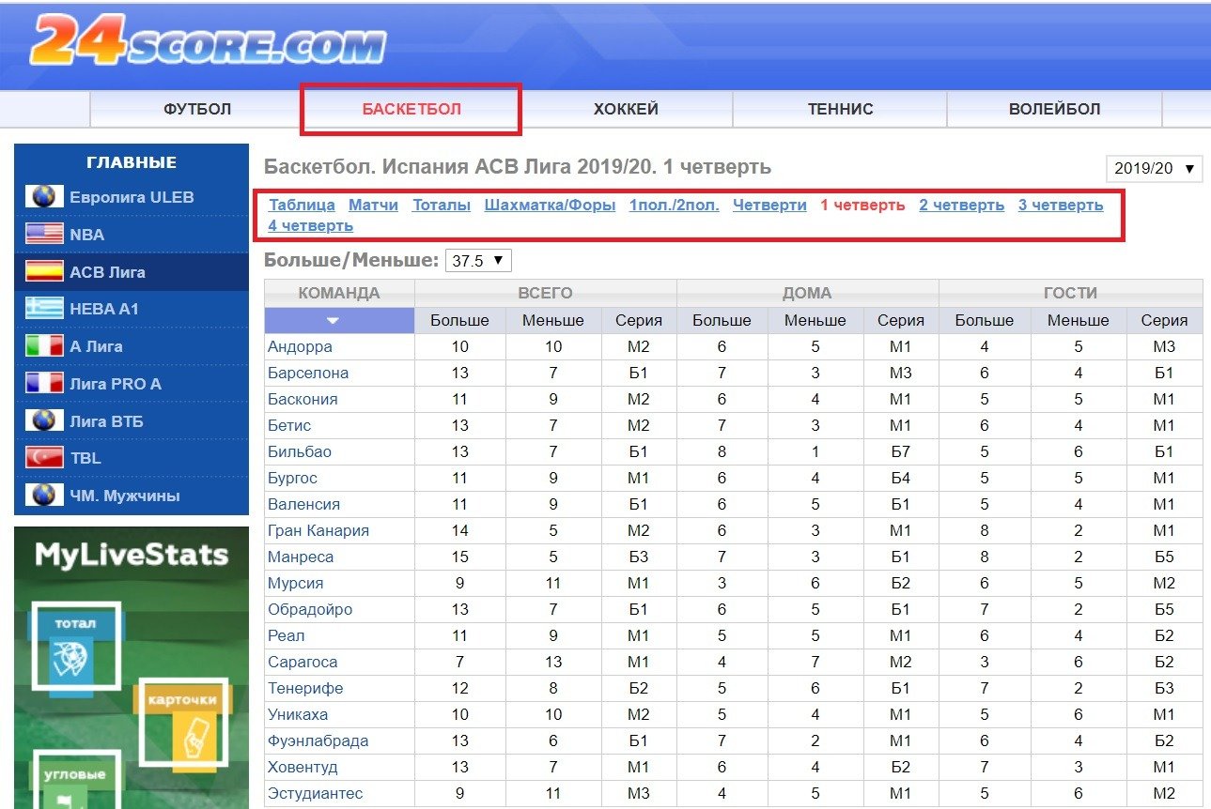Open the Андорра team link
Image resolution: width=1211 pixels, height=809 pixels.
300,346
